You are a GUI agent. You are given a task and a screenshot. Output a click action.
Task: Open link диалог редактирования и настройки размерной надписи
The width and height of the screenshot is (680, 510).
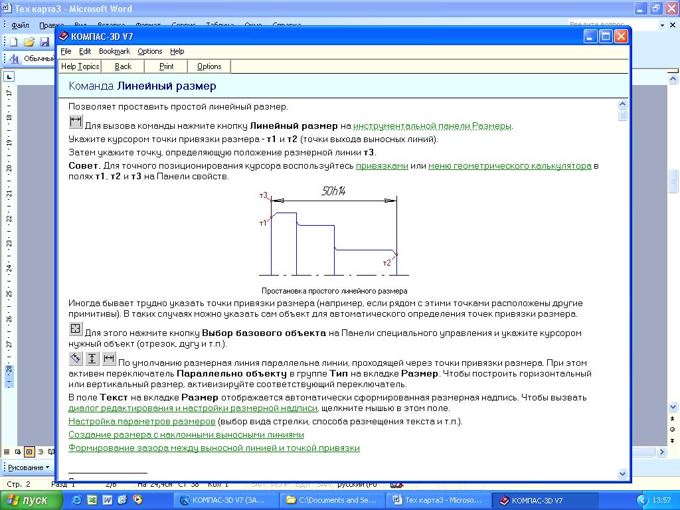coord(193,408)
